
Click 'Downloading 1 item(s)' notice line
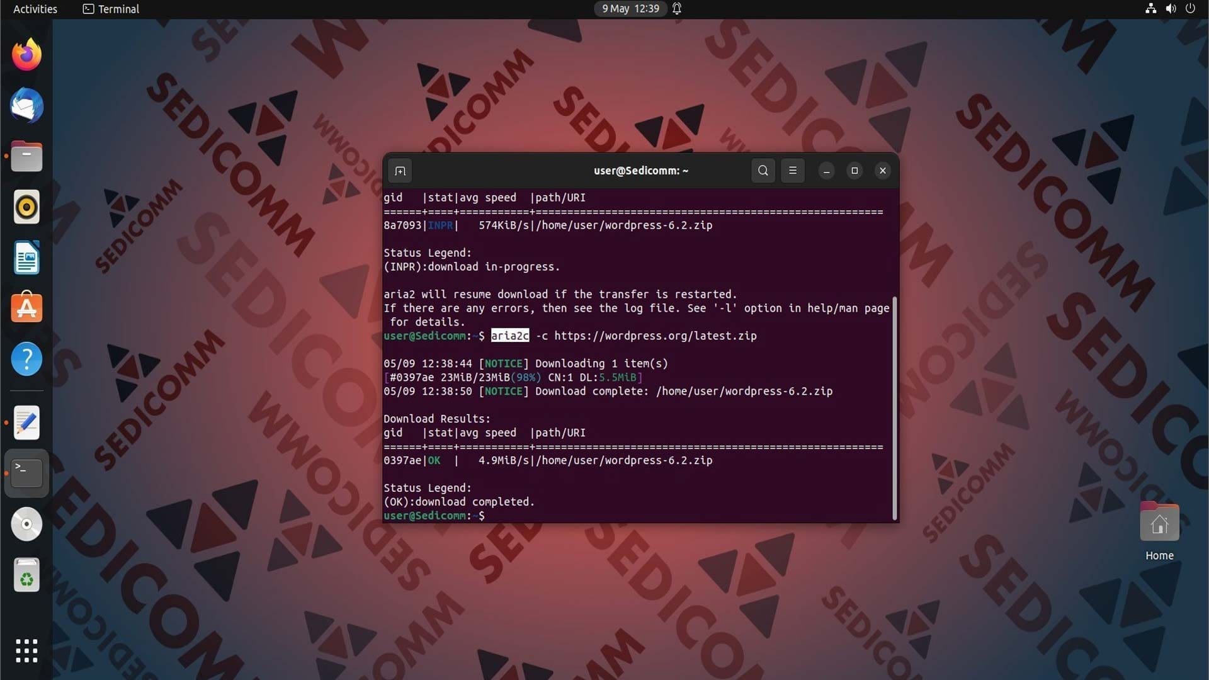pyautogui.click(x=526, y=363)
